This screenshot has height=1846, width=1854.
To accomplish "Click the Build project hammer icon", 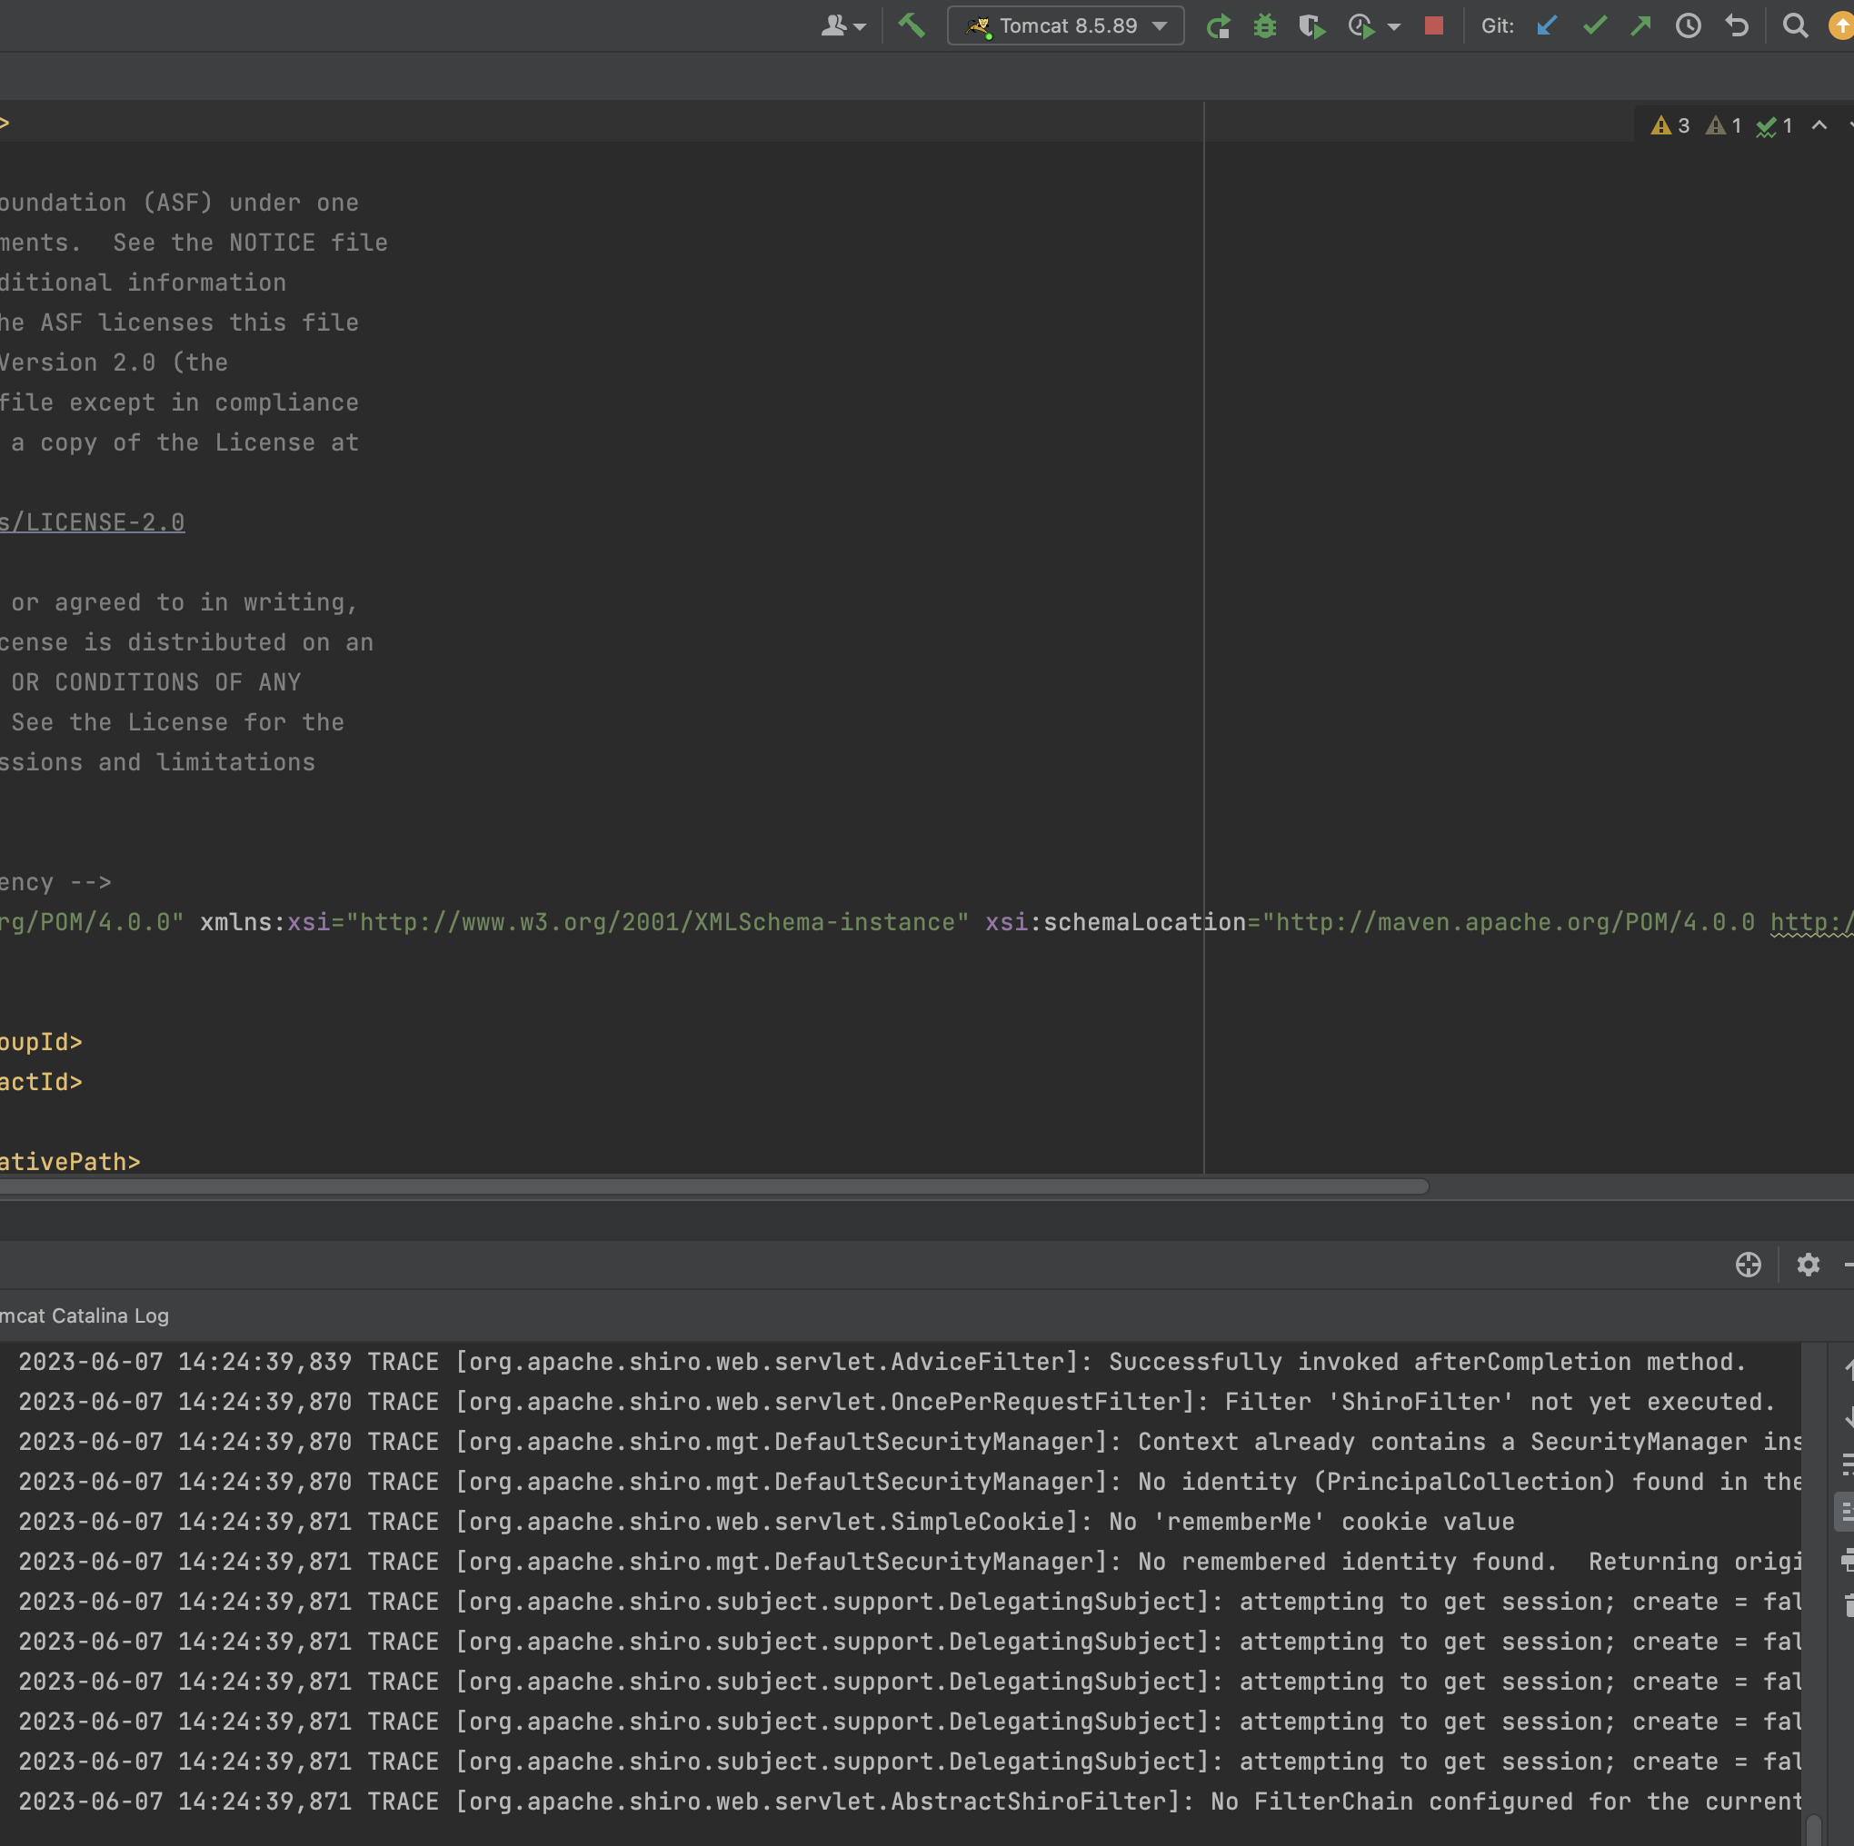I will (911, 26).
